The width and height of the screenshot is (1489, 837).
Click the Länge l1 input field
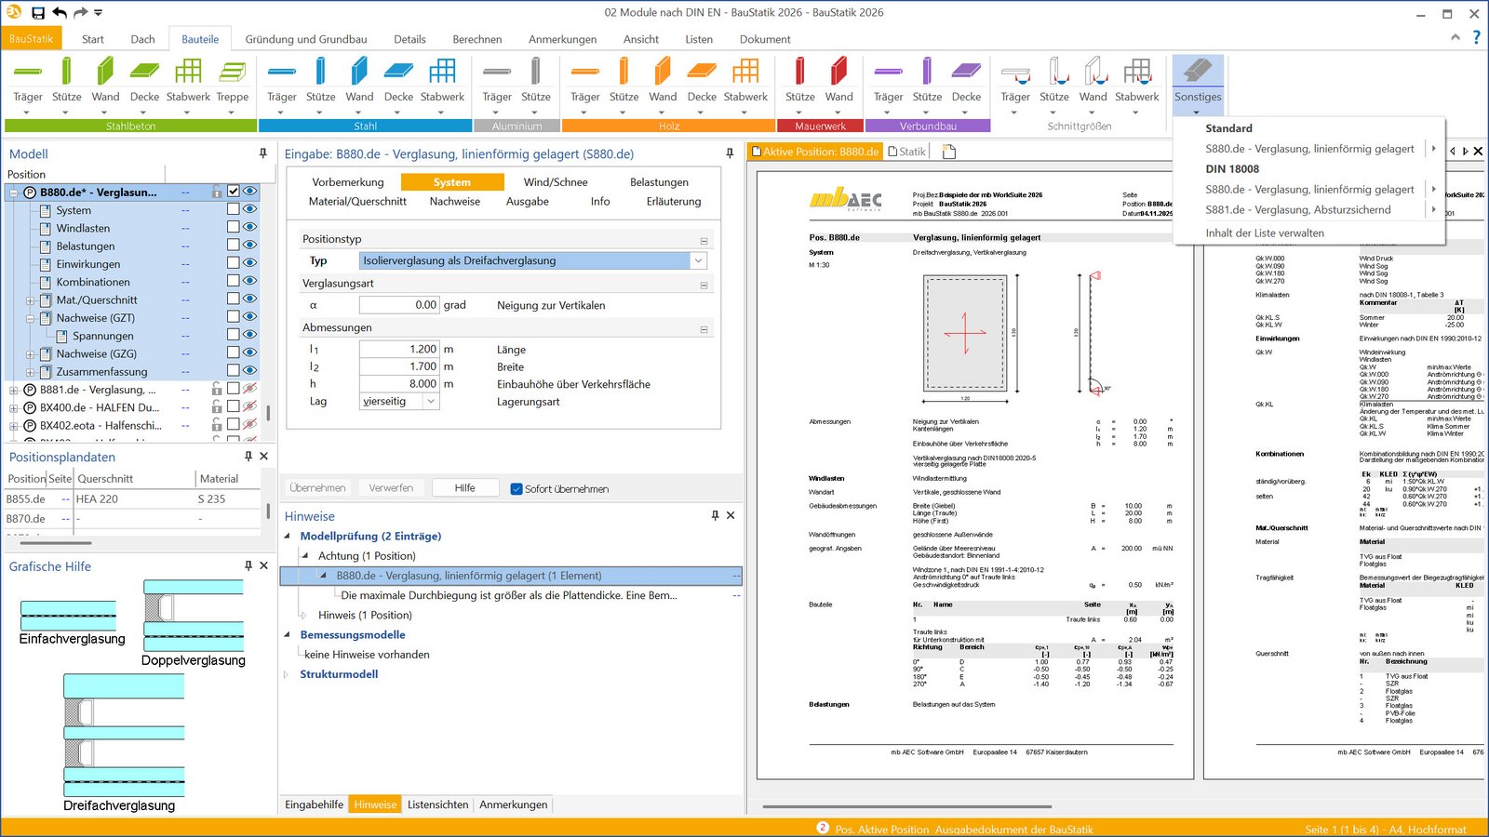tap(399, 350)
